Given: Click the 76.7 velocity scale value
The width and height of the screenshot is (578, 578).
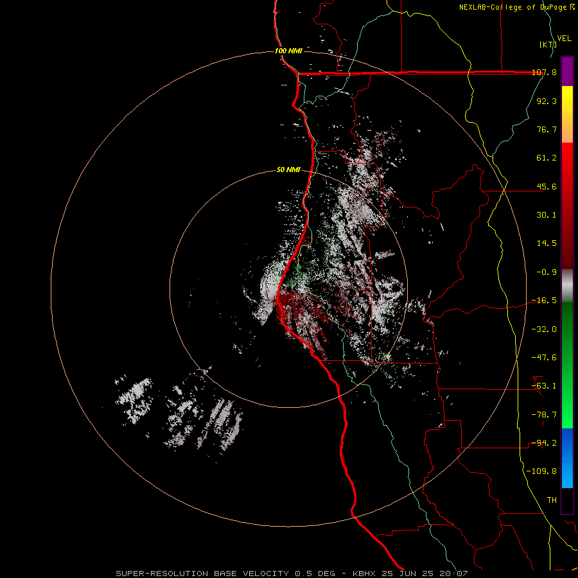Looking at the screenshot, I should click(547, 129).
